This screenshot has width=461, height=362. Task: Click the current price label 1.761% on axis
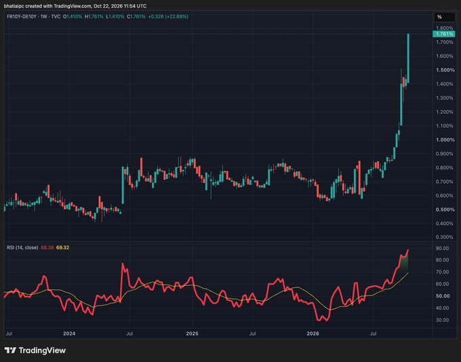point(444,34)
